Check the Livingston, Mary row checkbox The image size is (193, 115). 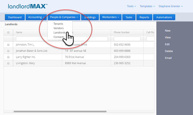(x=8, y=63)
